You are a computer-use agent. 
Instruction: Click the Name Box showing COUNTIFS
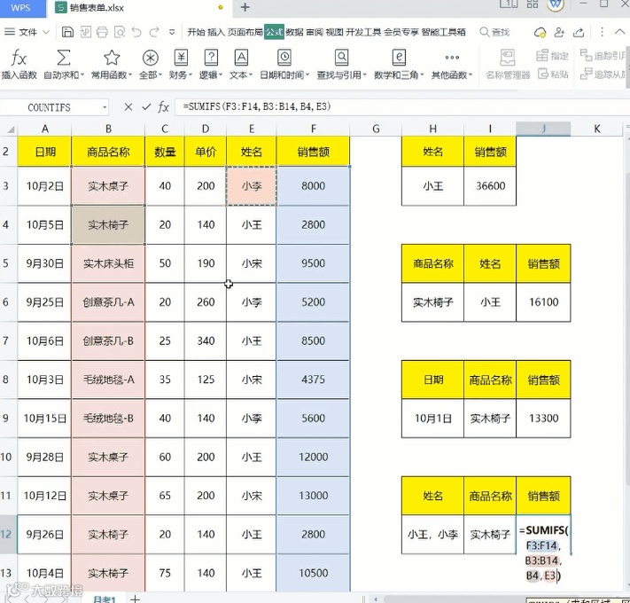[49, 107]
